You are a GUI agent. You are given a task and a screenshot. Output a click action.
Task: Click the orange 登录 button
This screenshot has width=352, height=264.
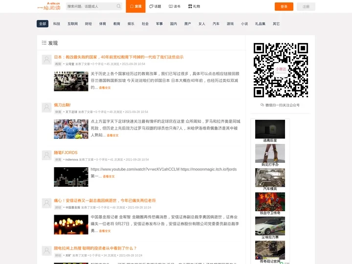(x=284, y=6)
